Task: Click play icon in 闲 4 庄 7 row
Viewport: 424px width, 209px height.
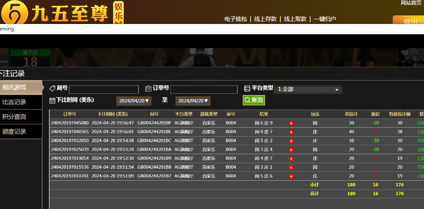Action: 291,158
